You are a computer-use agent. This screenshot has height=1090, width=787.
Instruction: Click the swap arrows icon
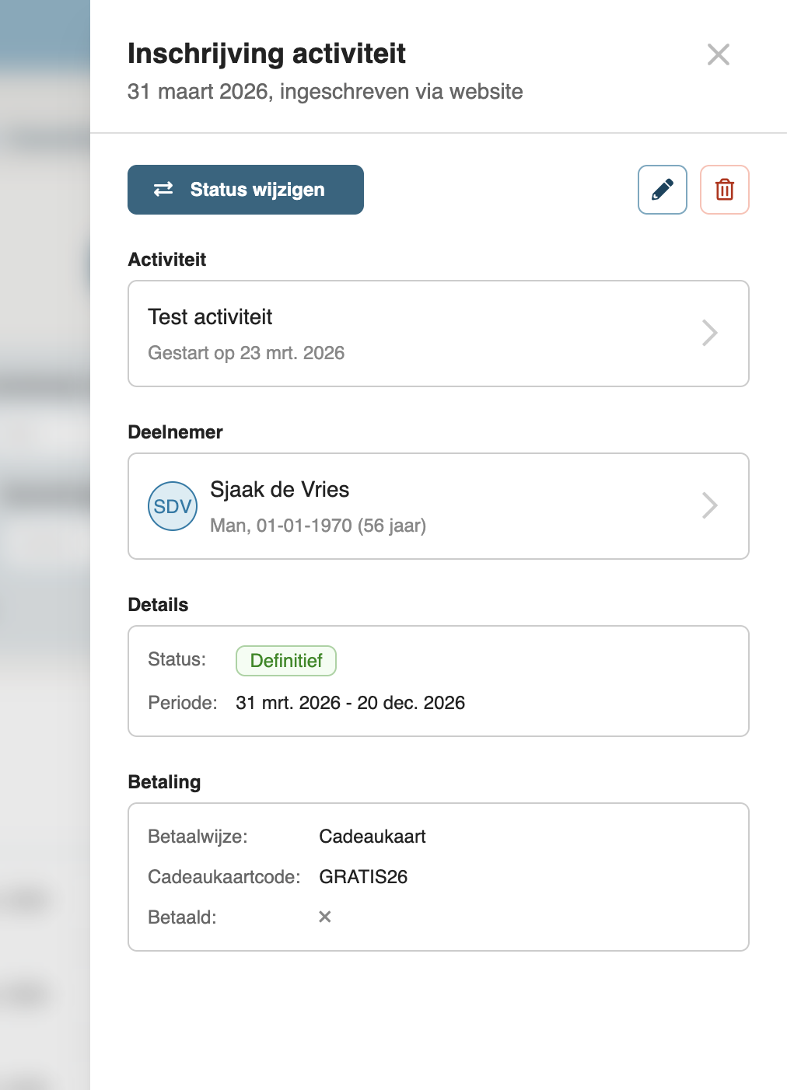(x=163, y=190)
